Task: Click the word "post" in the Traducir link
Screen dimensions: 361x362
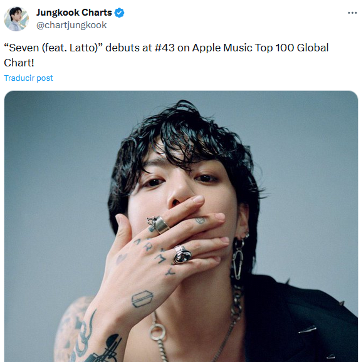Action: (44, 78)
